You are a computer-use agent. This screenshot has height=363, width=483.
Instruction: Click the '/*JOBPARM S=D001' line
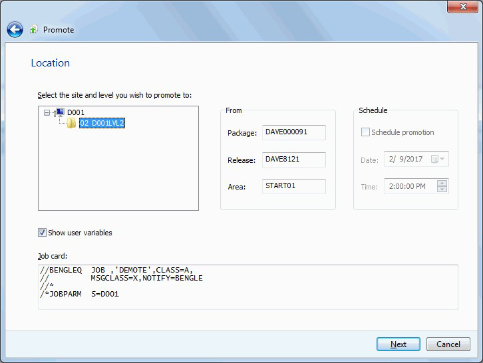click(x=79, y=294)
